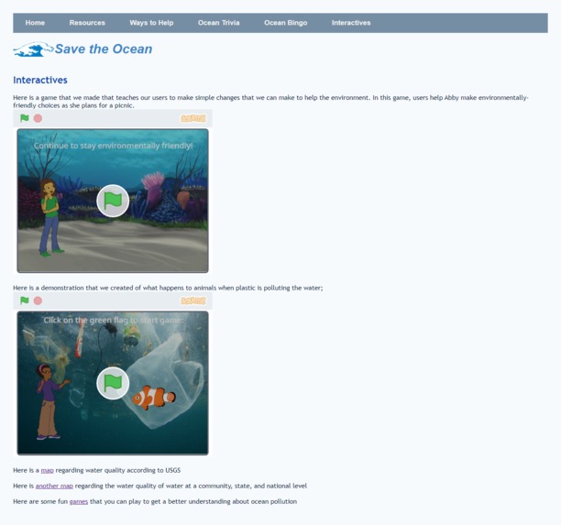
Task: Click the girl in the purple shirt
Action: (x=51, y=401)
